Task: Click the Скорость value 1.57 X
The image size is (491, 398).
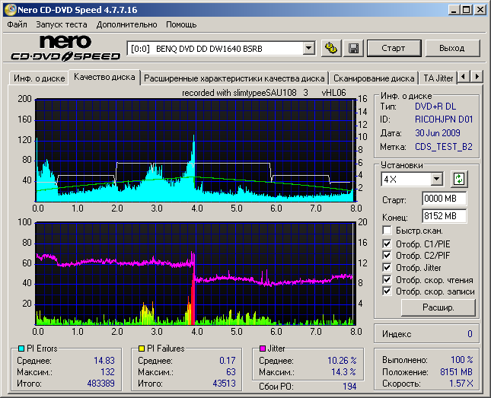Action: point(461,384)
